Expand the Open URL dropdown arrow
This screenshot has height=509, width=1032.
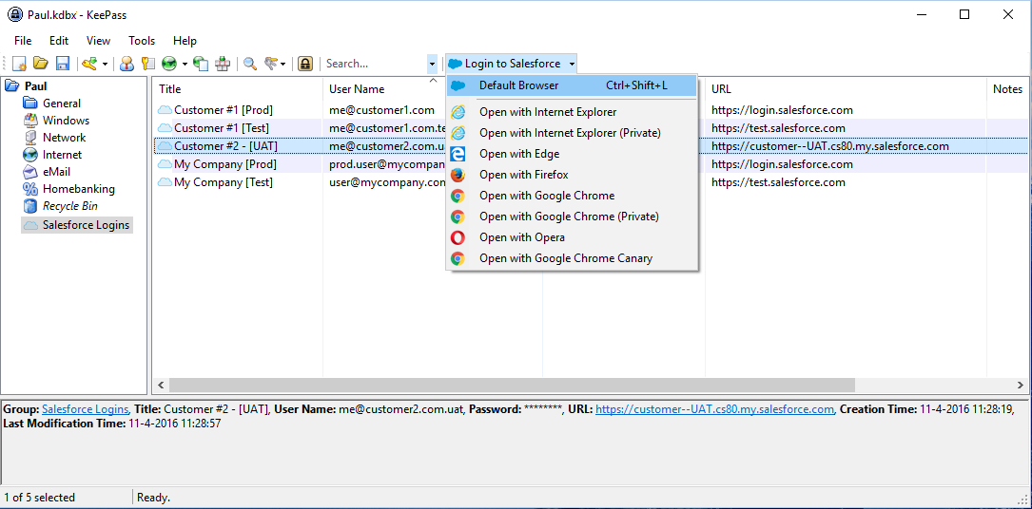185,65
